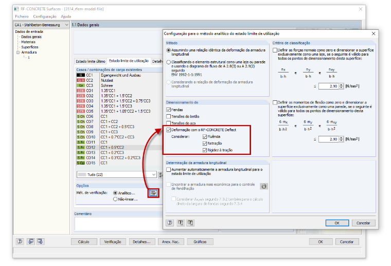
Task: Open Ajuda menu
Action: 66,16
